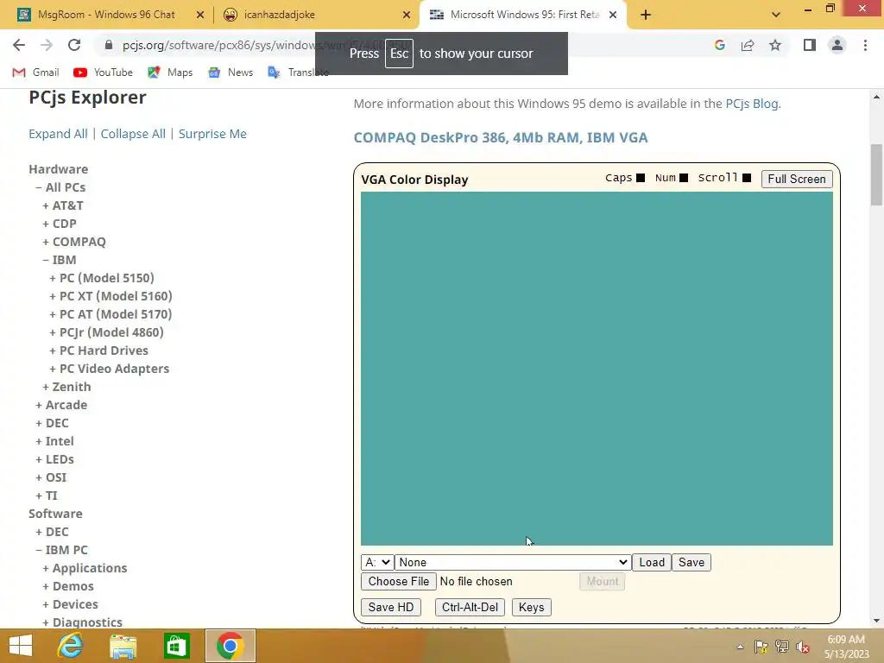Open the News bookmark
The width and height of the screenshot is (884, 663).
pyautogui.click(x=230, y=73)
